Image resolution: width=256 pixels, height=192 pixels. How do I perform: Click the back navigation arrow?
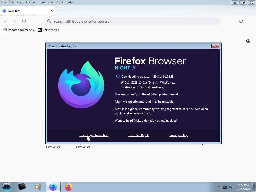(x=6, y=21)
